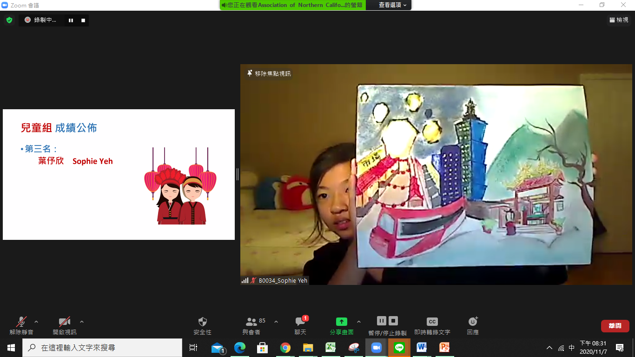The height and width of the screenshot is (357, 635).
Task: Pause recording in the bottom toolbar
Action: [381, 321]
